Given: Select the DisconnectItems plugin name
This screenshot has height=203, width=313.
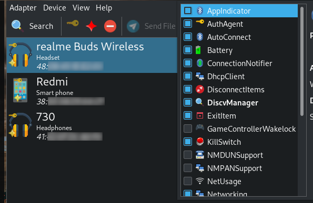Looking at the screenshot, I should click(x=236, y=90).
